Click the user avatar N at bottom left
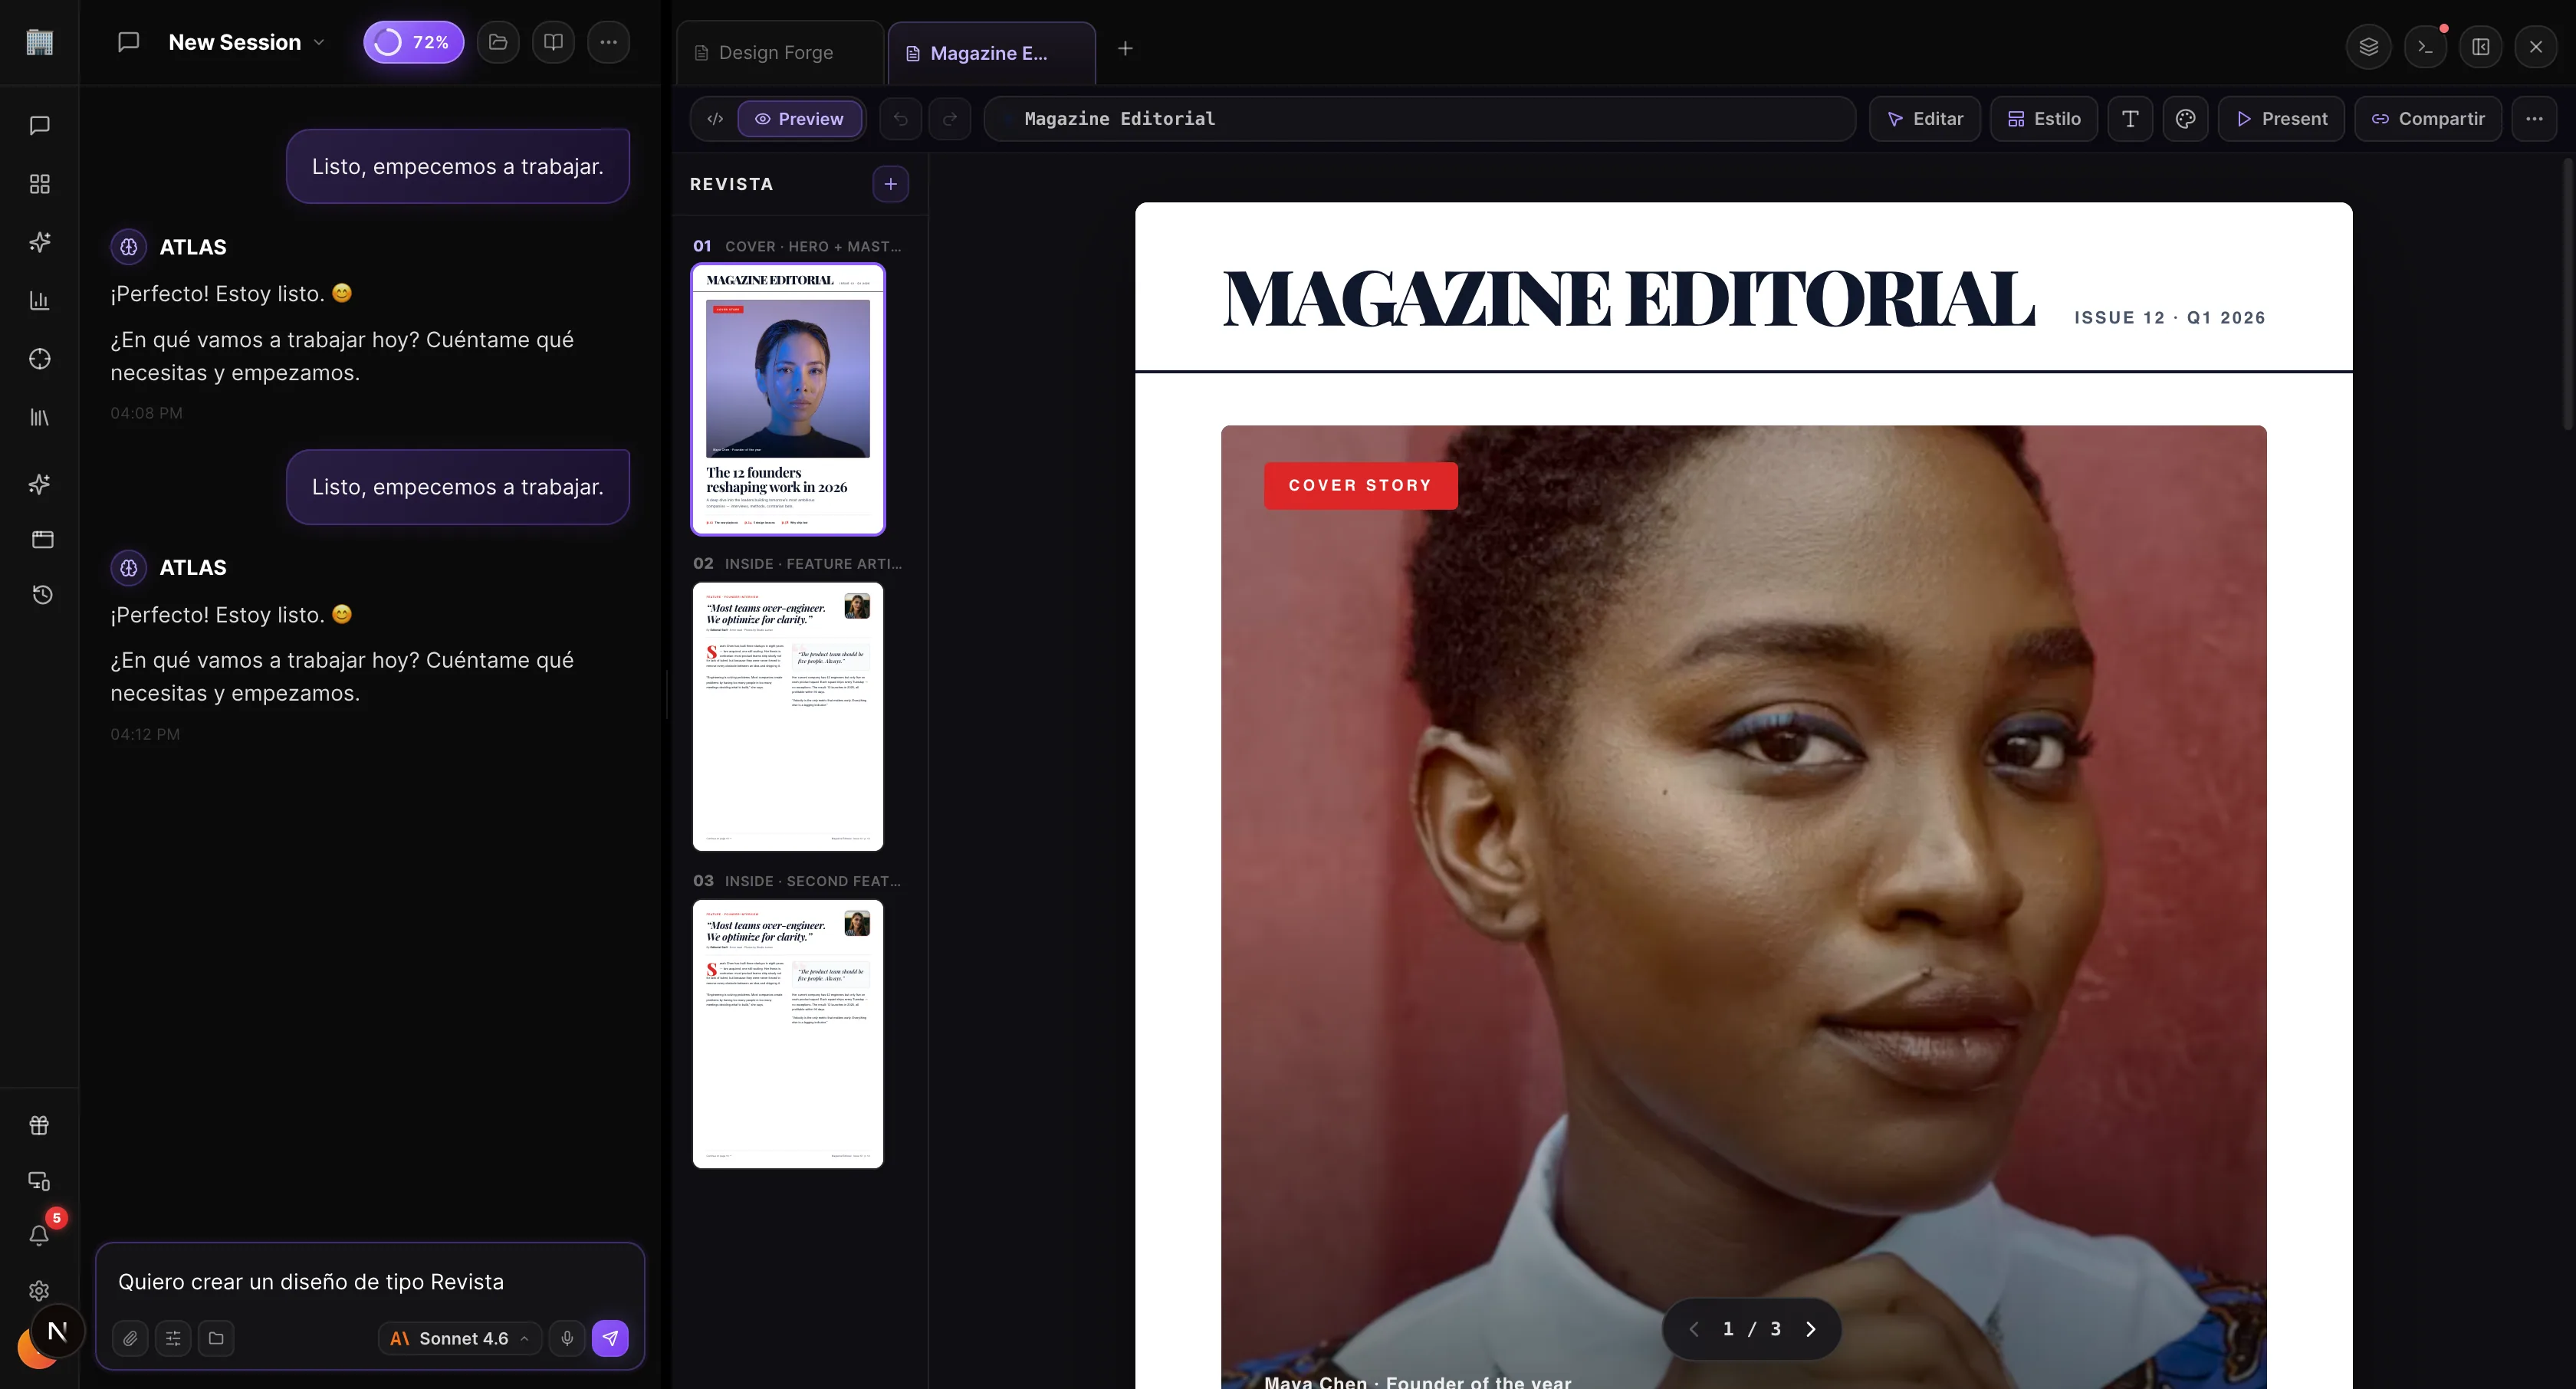Viewport: 2576px width, 1389px height. (x=57, y=1332)
